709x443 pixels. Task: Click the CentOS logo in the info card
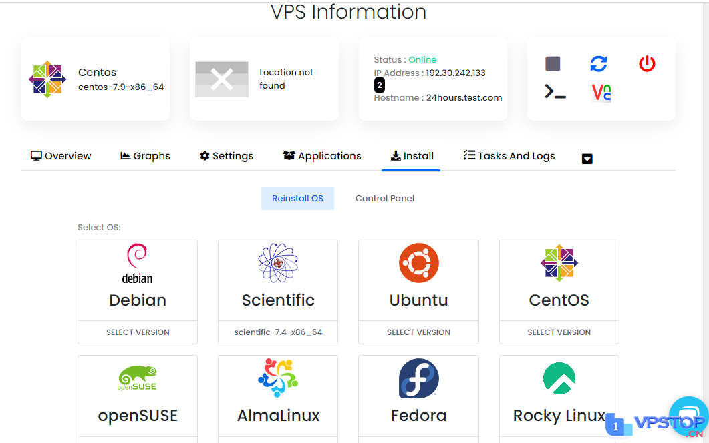click(47, 79)
